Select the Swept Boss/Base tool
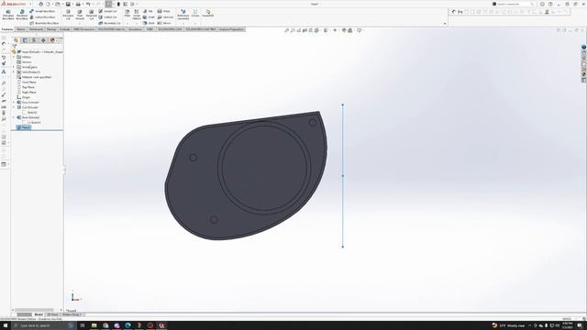 [x=42, y=11]
